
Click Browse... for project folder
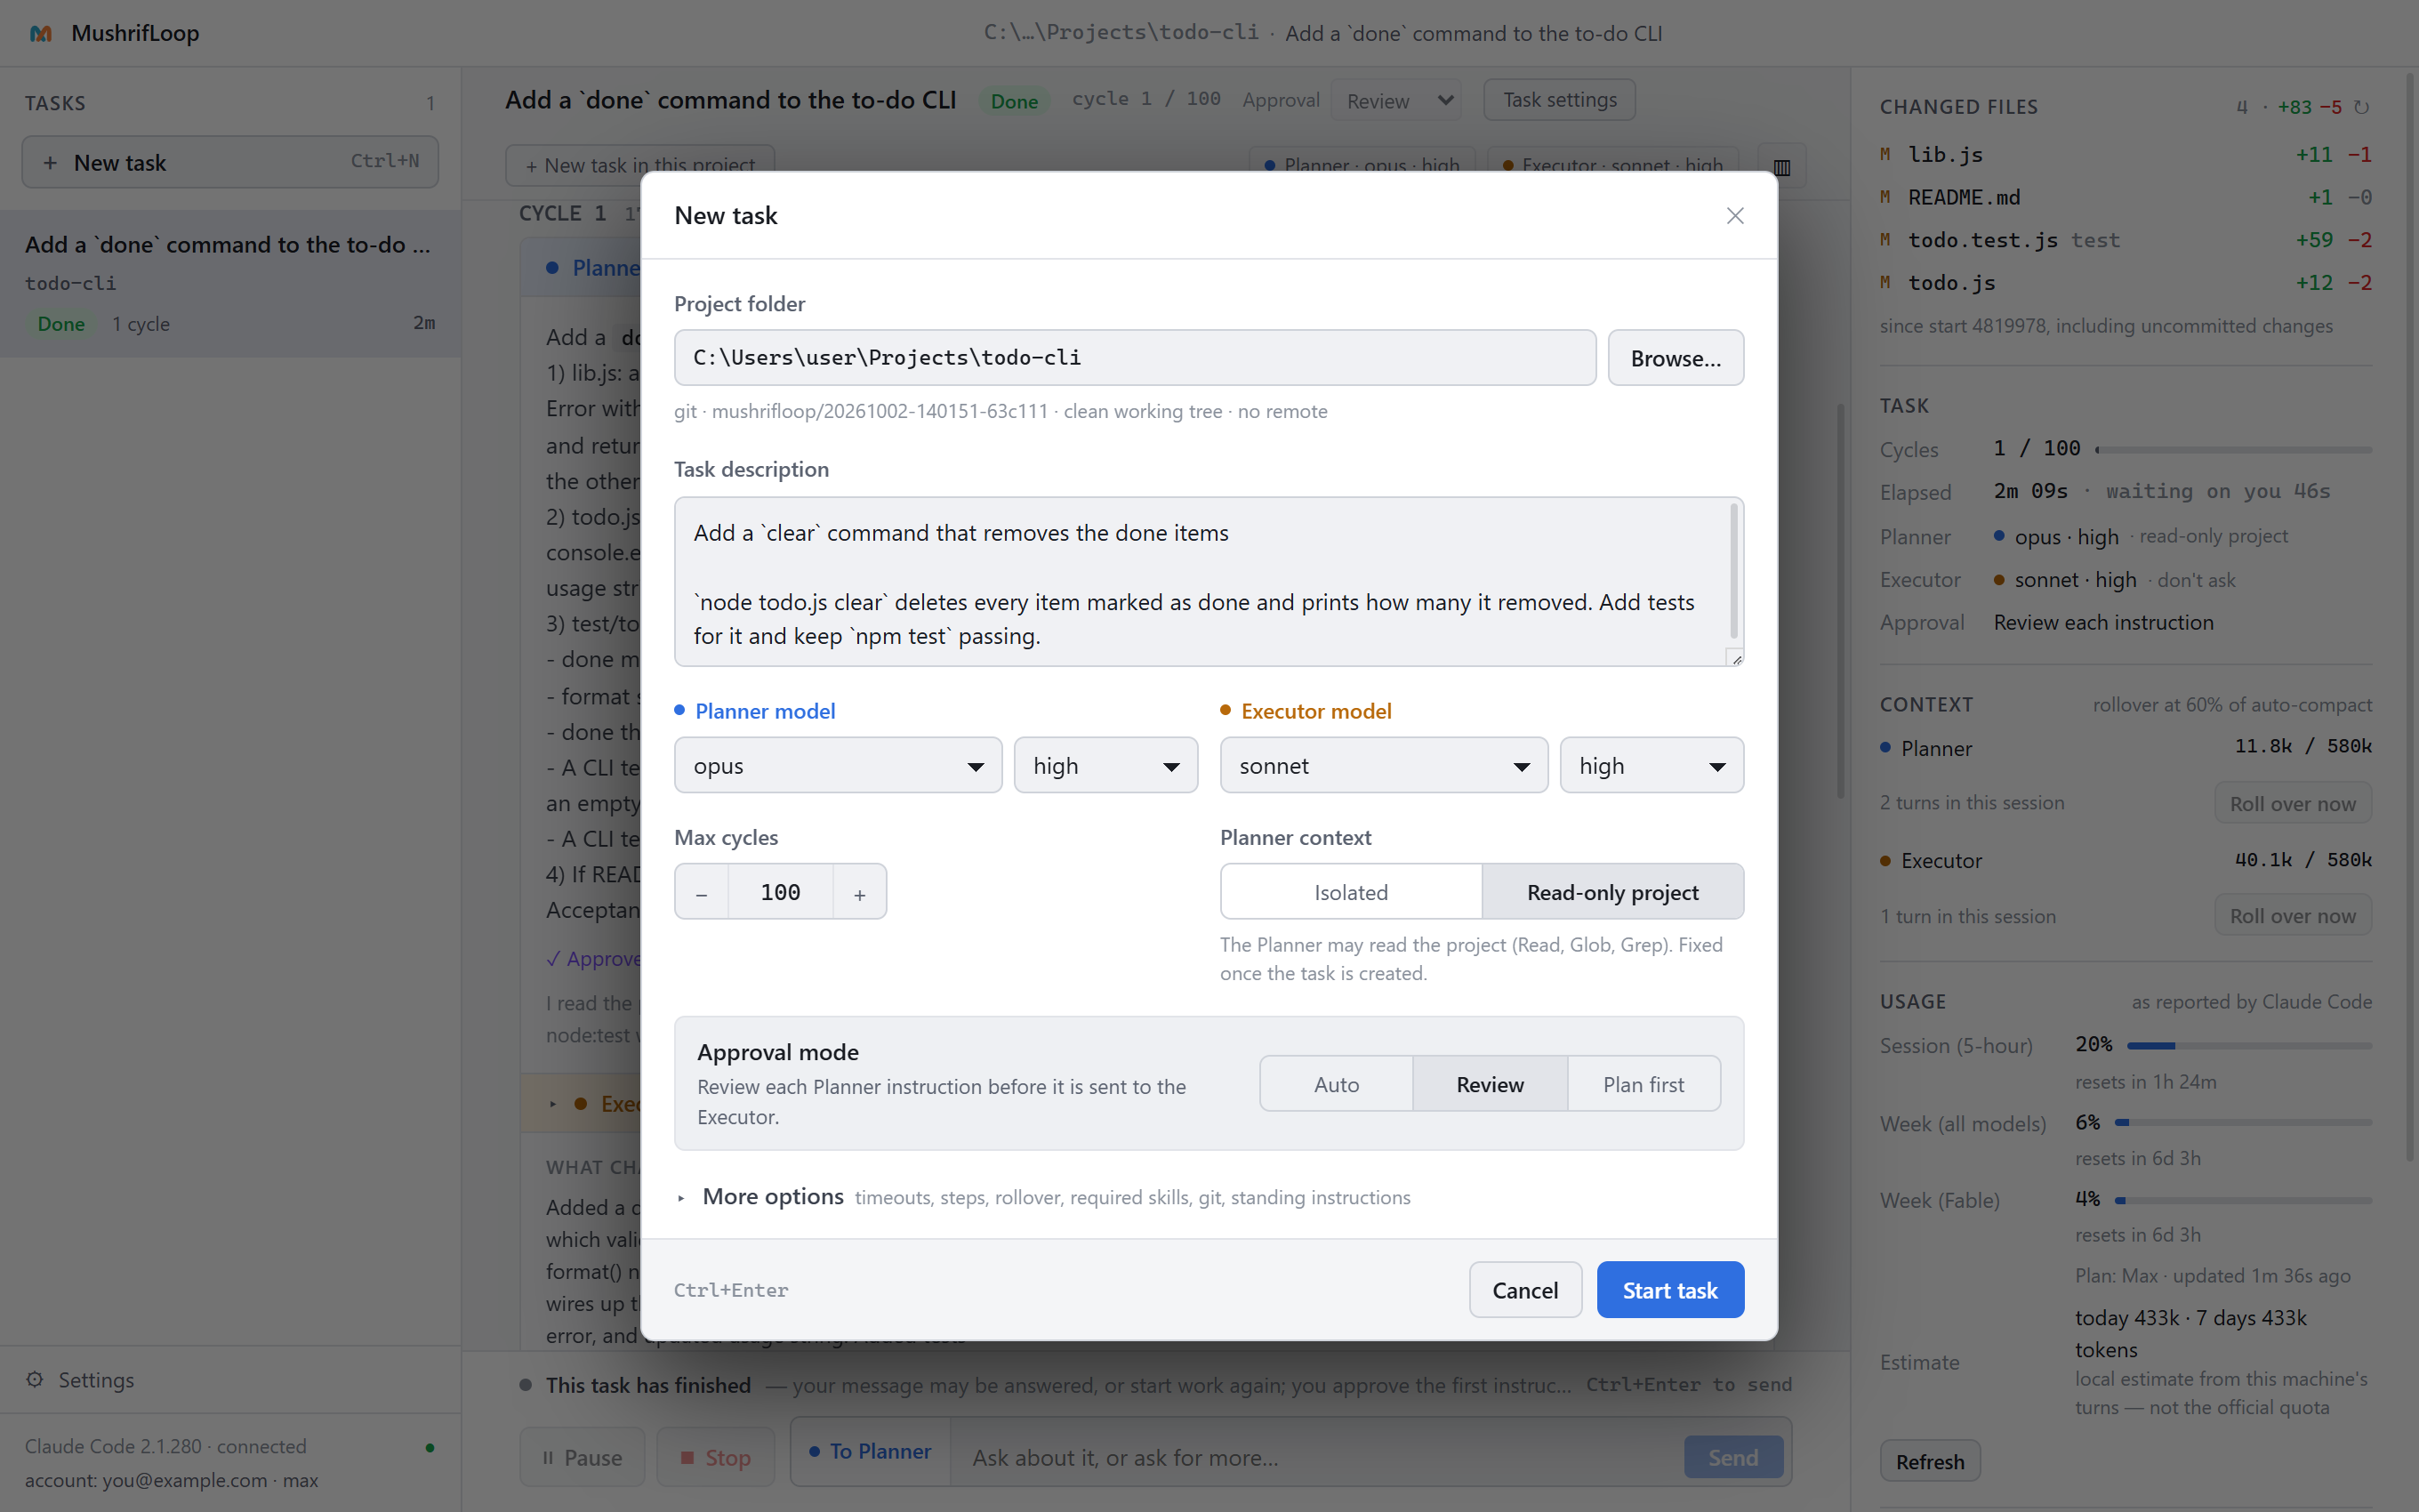point(1676,358)
